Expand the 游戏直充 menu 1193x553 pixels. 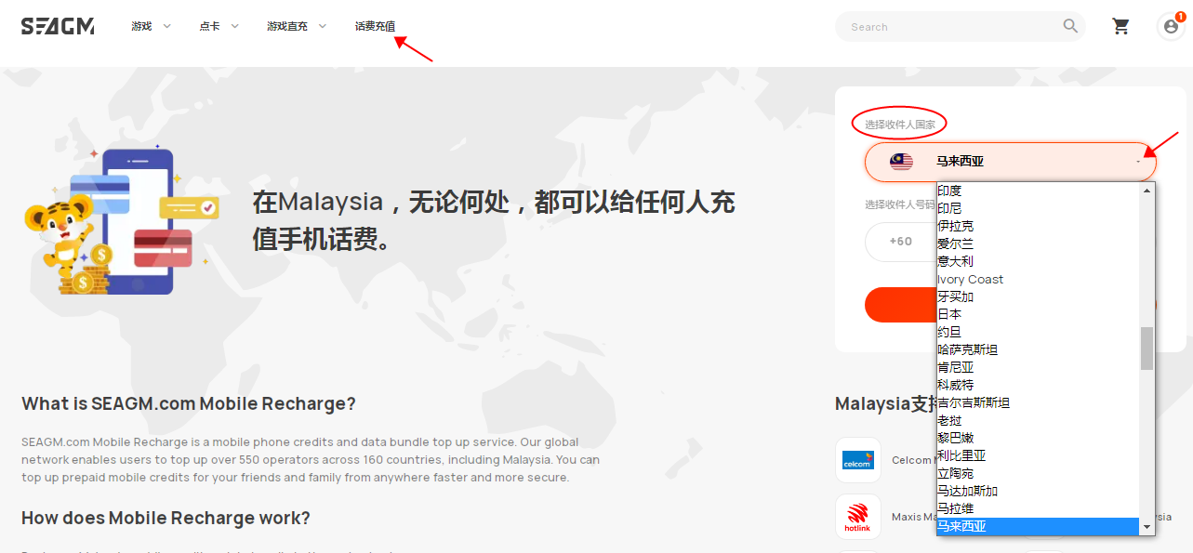coord(297,26)
